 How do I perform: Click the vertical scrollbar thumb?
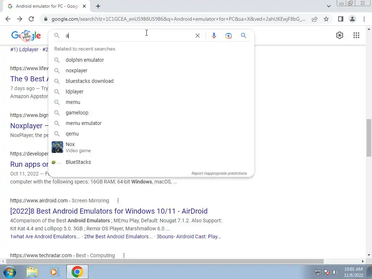tap(369, 138)
